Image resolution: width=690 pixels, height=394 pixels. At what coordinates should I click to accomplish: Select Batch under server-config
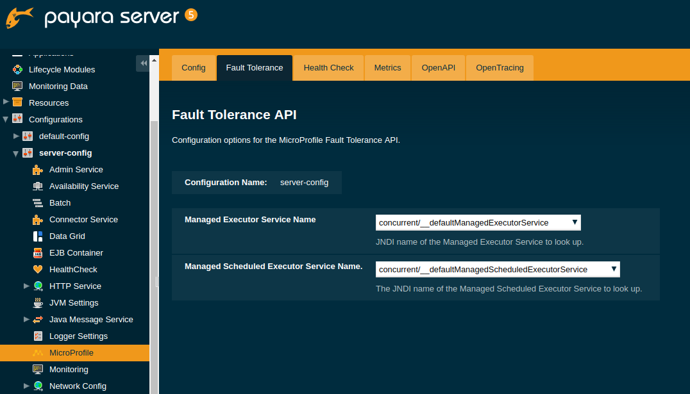pos(60,202)
